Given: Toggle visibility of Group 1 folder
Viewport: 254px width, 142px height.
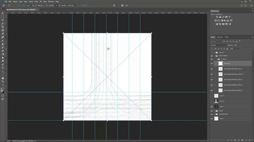Looking at the screenshot, I should pos(212,52).
